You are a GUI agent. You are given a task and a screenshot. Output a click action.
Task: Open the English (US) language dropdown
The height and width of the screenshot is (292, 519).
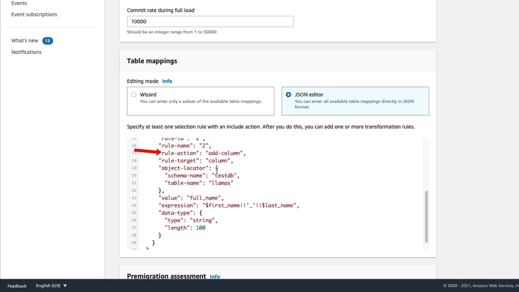[x=51, y=286]
